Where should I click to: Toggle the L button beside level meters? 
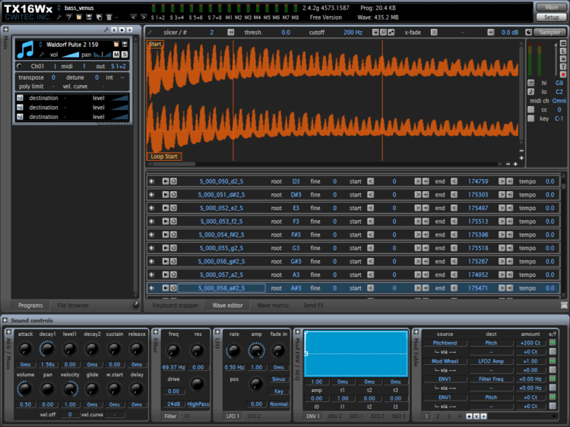[x=563, y=51]
